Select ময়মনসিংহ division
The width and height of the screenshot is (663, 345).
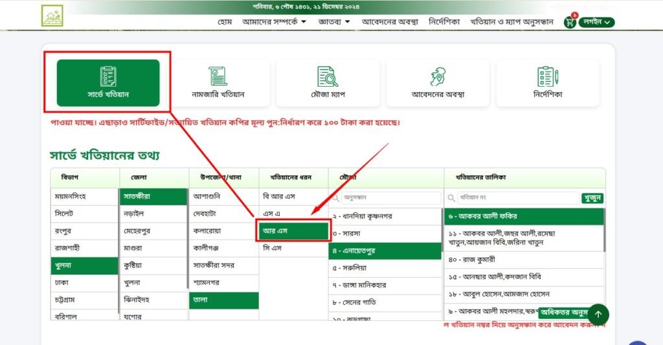(84, 197)
